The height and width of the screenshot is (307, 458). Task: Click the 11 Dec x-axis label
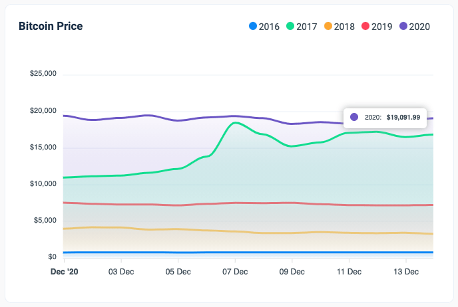coord(349,272)
